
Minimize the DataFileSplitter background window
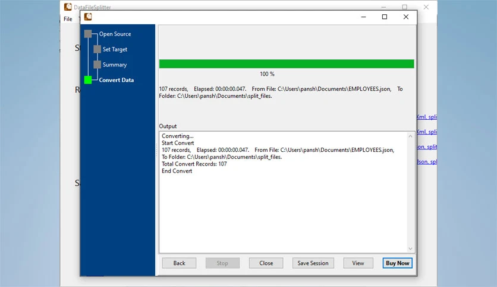383,7
